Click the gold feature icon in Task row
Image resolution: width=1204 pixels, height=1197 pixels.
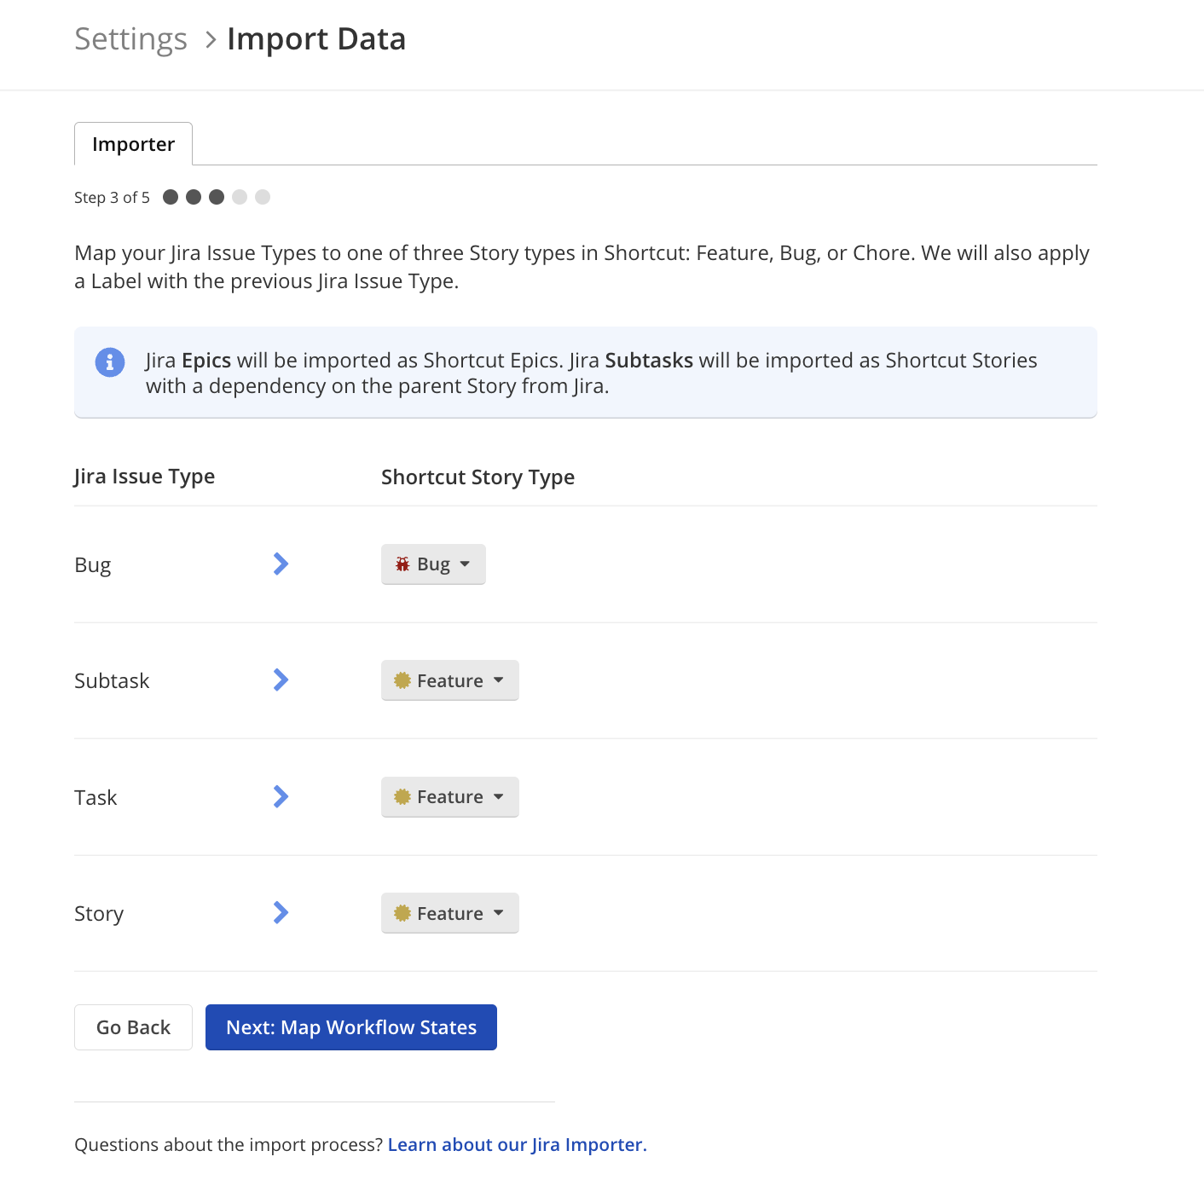402,797
